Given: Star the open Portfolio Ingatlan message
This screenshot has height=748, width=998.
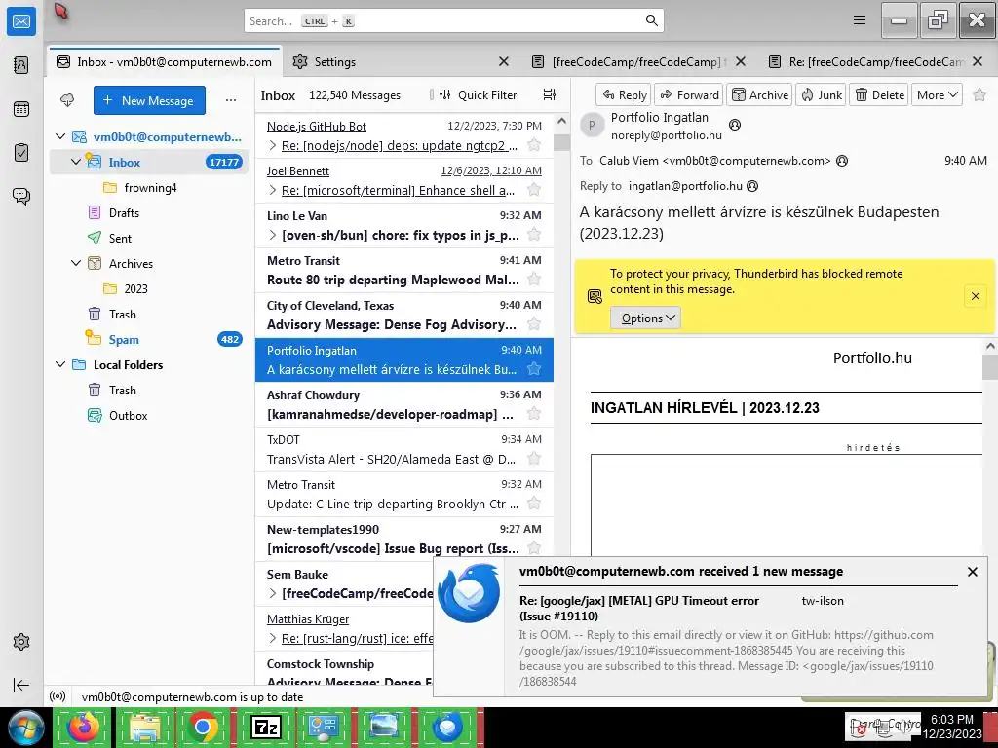Looking at the screenshot, I should (979, 94).
